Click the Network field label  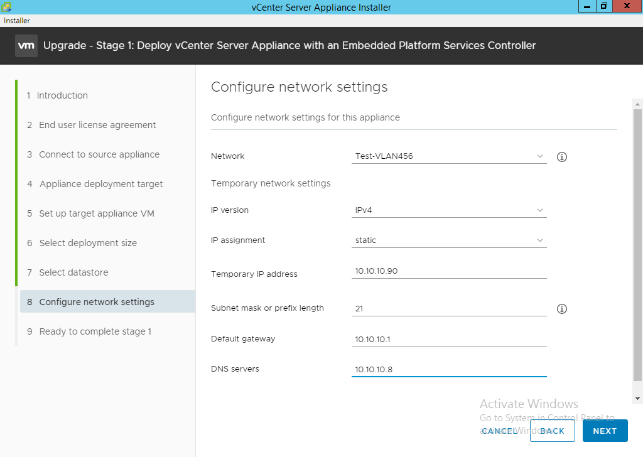(227, 156)
